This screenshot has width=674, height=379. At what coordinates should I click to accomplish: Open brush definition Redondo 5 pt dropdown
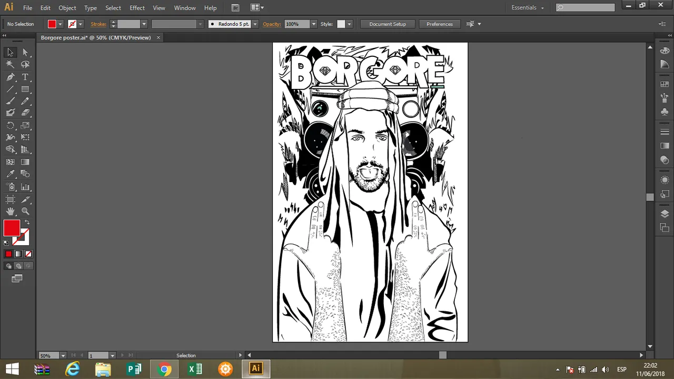point(255,24)
